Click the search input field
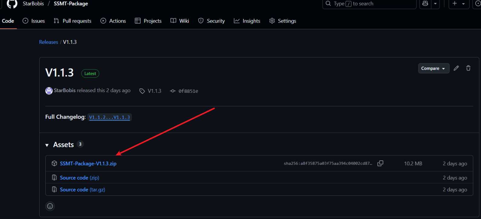This screenshot has height=219, width=481. coord(369,4)
